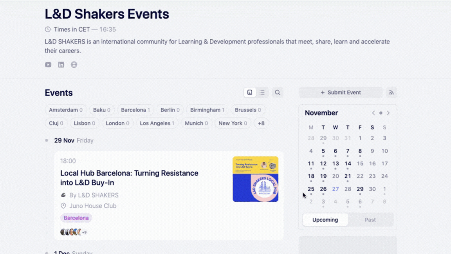
Task: Open the Local Hub Barcelona event title
Action: [129, 178]
